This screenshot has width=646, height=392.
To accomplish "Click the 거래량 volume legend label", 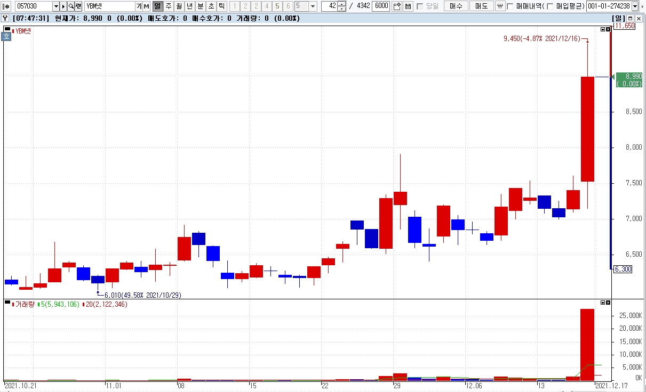I will [x=24, y=304].
